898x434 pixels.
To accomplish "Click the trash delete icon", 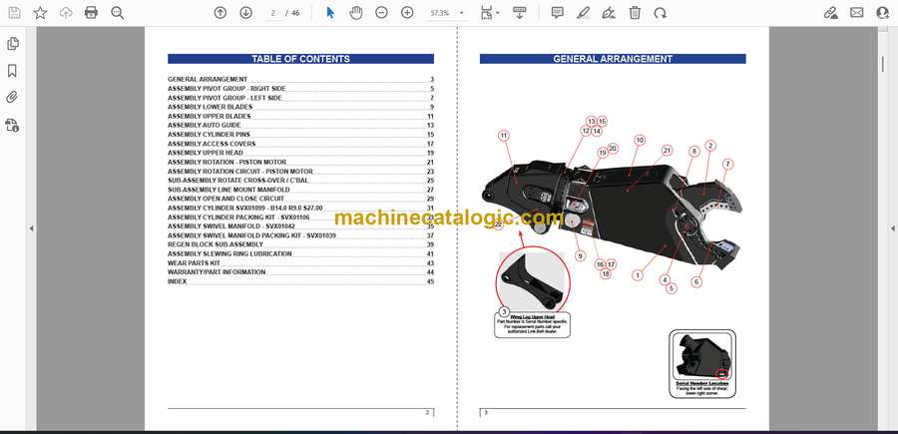I will [635, 13].
